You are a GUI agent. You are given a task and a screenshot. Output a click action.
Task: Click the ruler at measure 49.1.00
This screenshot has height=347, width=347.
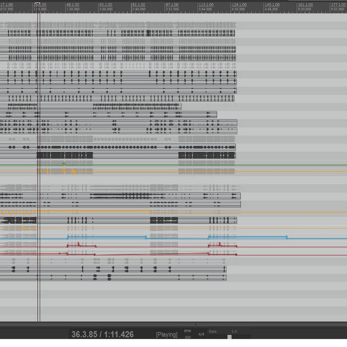click(72, 5)
